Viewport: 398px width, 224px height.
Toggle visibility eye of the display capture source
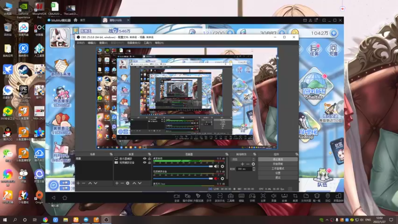pos(144,159)
